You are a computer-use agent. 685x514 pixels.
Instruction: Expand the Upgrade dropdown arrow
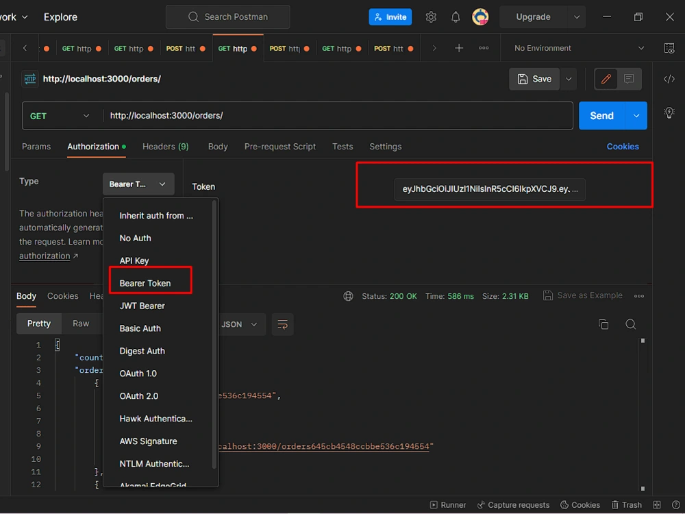point(576,17)
